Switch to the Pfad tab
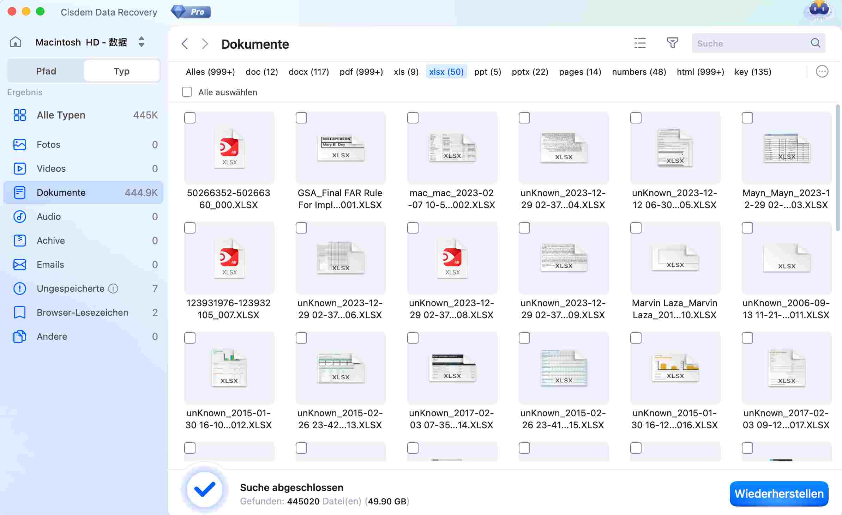842x515 pixels. [x=46, y=71]
